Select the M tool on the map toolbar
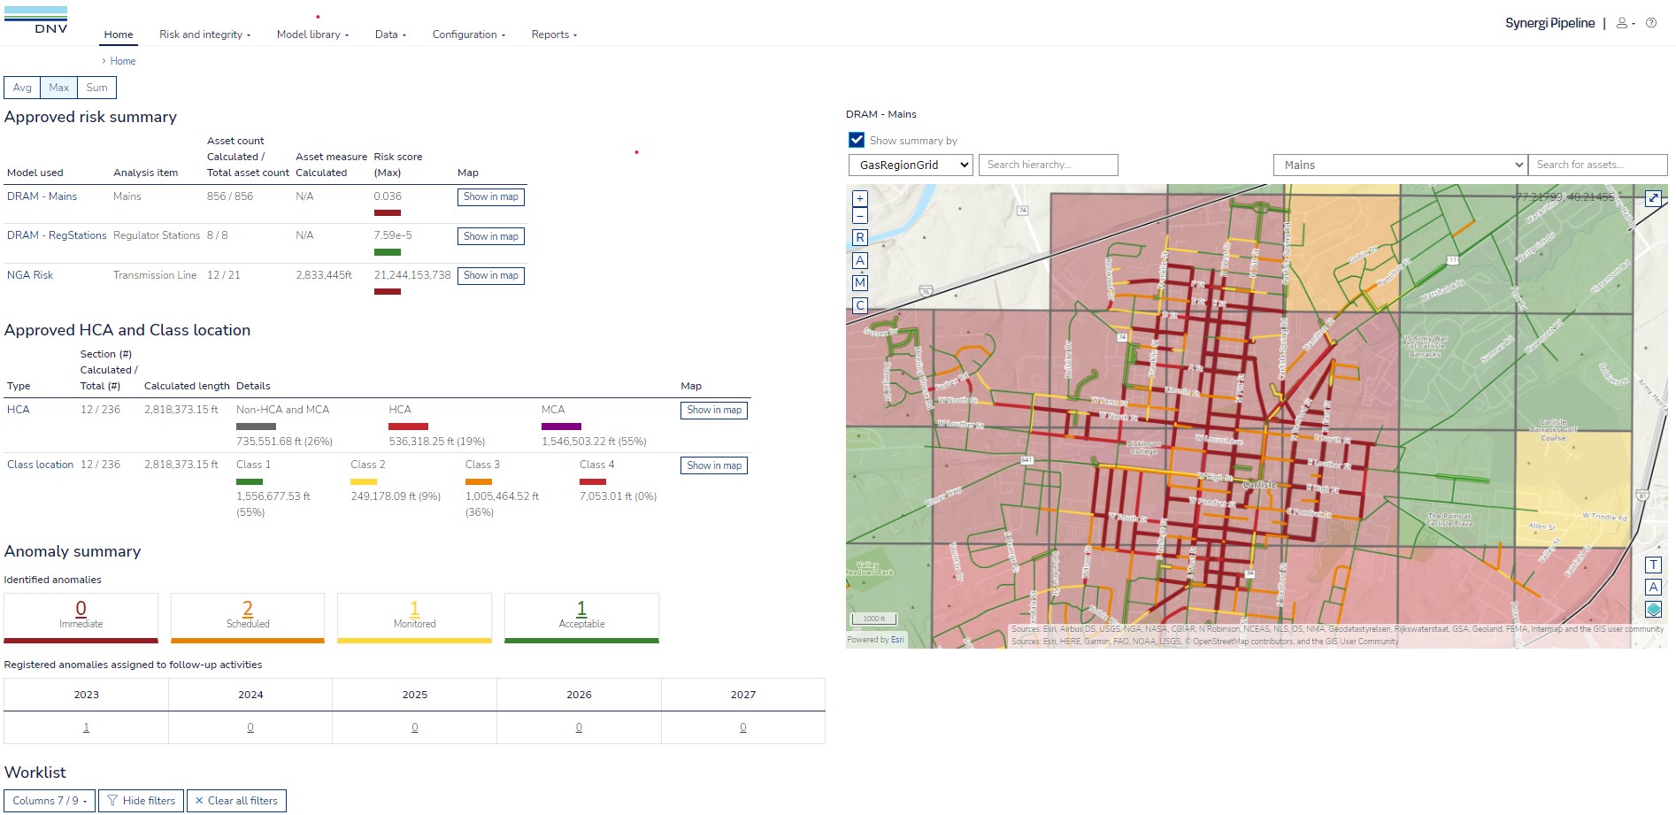1676x815 pixels. [859, 281]
